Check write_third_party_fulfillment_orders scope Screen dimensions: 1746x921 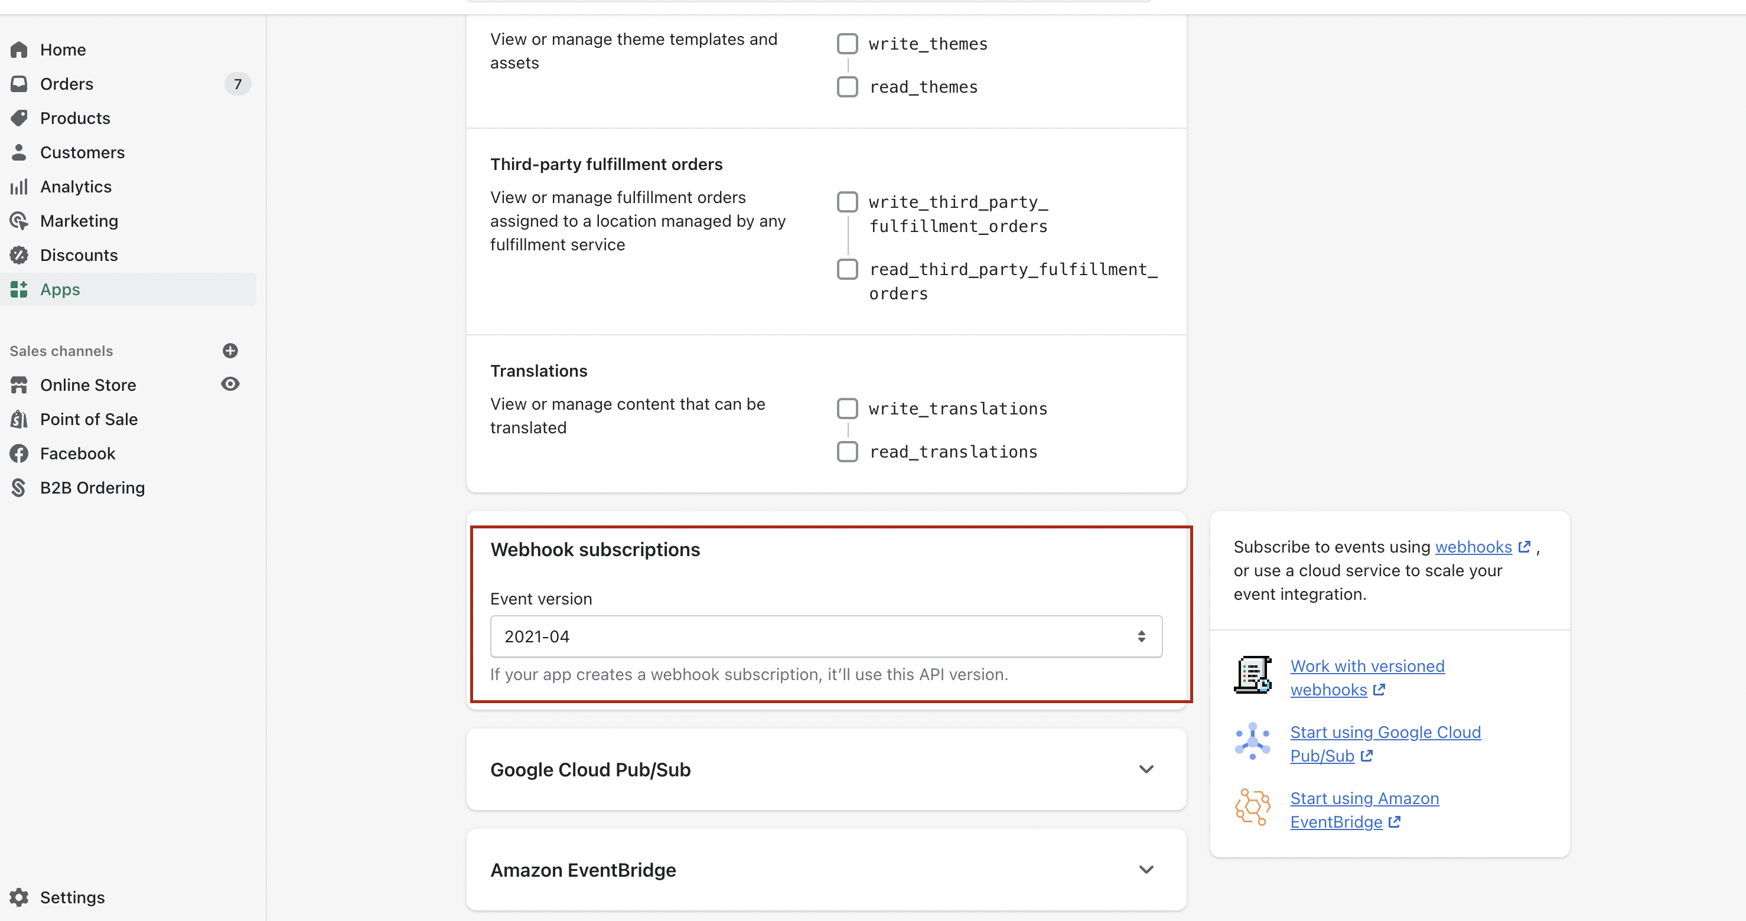pyautogui.click(x=847, y=202)
